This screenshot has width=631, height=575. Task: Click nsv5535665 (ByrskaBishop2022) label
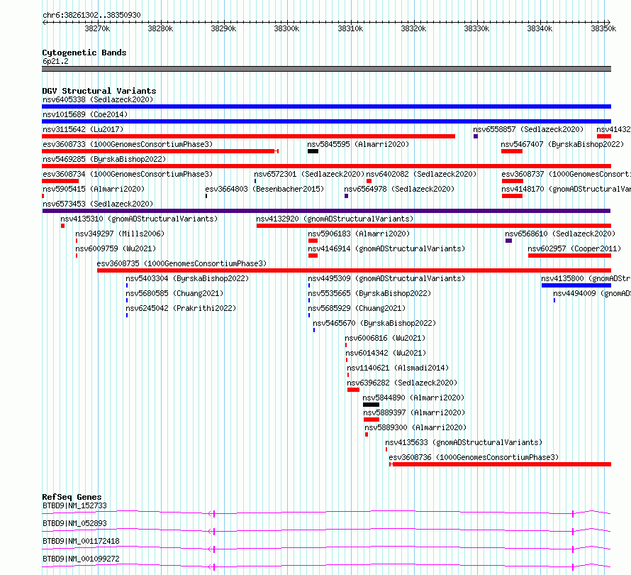pos(369,293)
